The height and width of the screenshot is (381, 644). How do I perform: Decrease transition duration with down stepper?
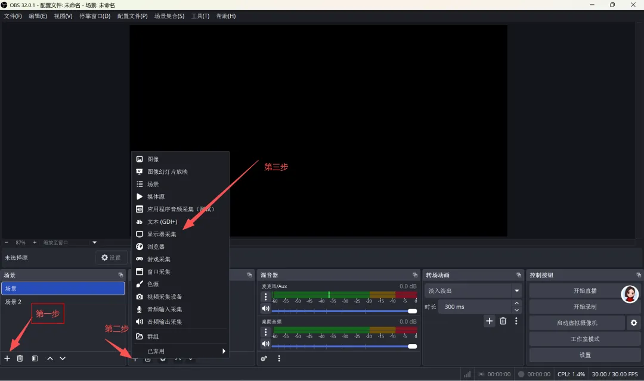(516, 310)
